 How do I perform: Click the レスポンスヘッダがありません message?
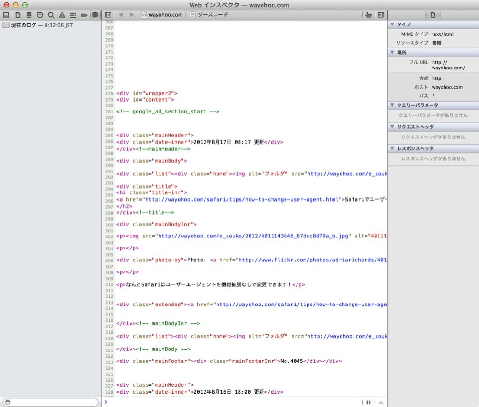pyautogui.click(x=433, y=159)
